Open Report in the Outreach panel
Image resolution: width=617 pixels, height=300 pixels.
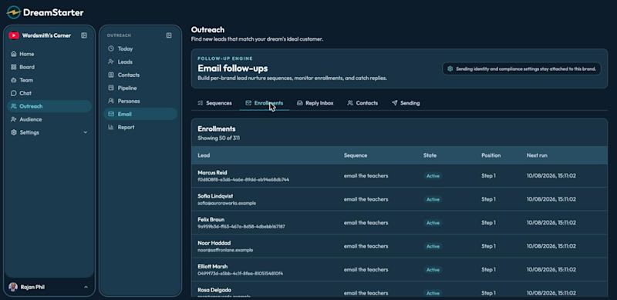(140, 127)
